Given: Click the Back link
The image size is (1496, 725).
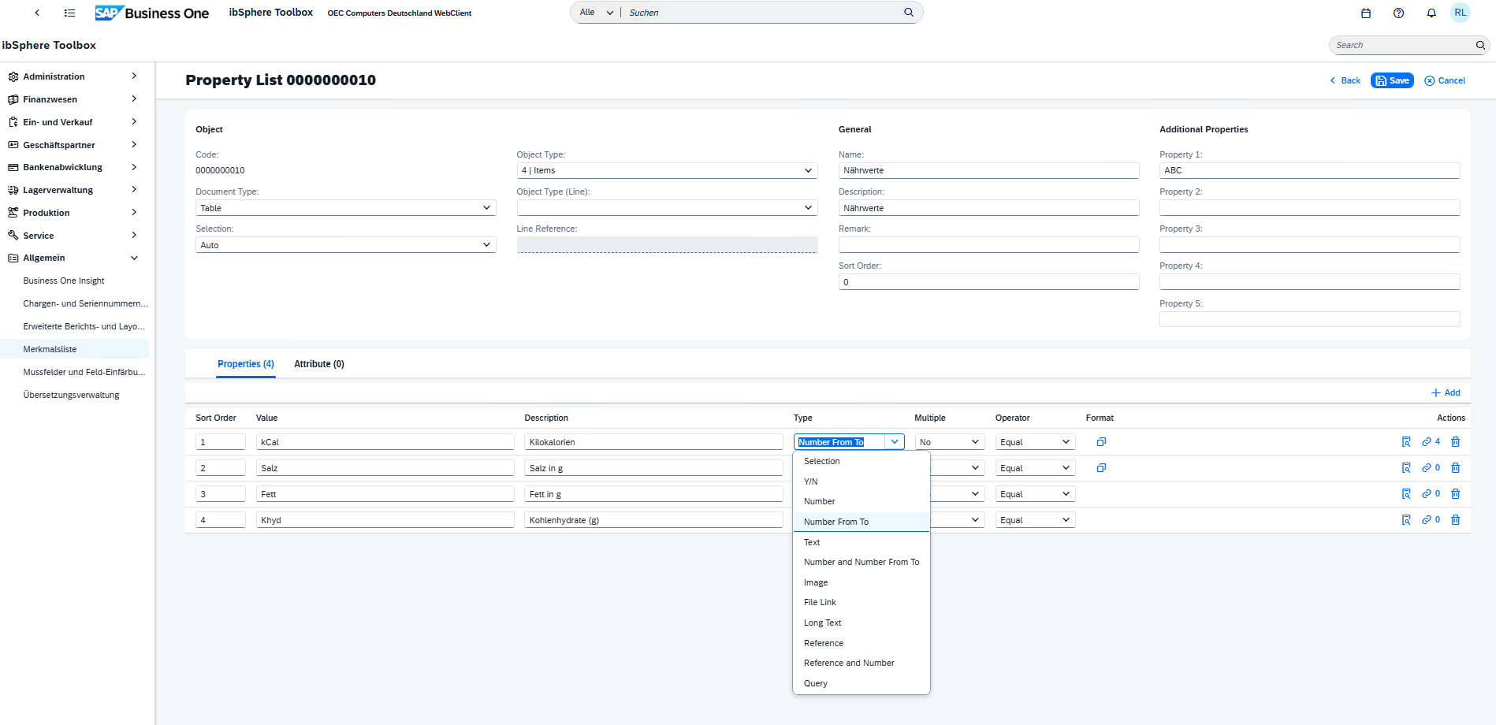Looking at the screenshot, I should [1345, 80].
